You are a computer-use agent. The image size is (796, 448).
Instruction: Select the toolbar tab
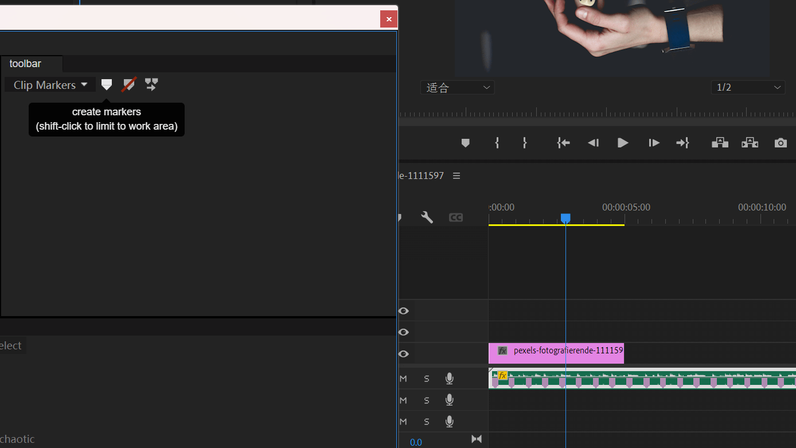point(25,64)
